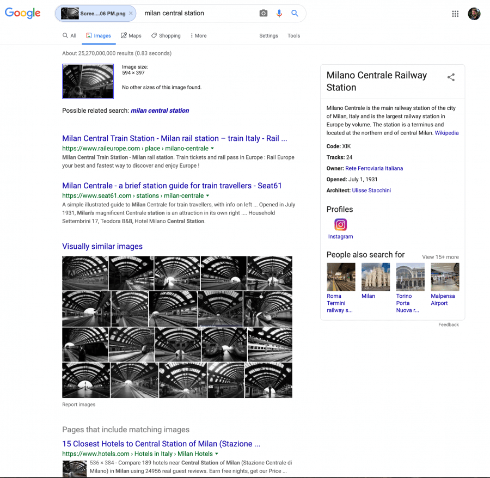Click the Google logo to return home
The image size is (490, 478).
[22, 13]
